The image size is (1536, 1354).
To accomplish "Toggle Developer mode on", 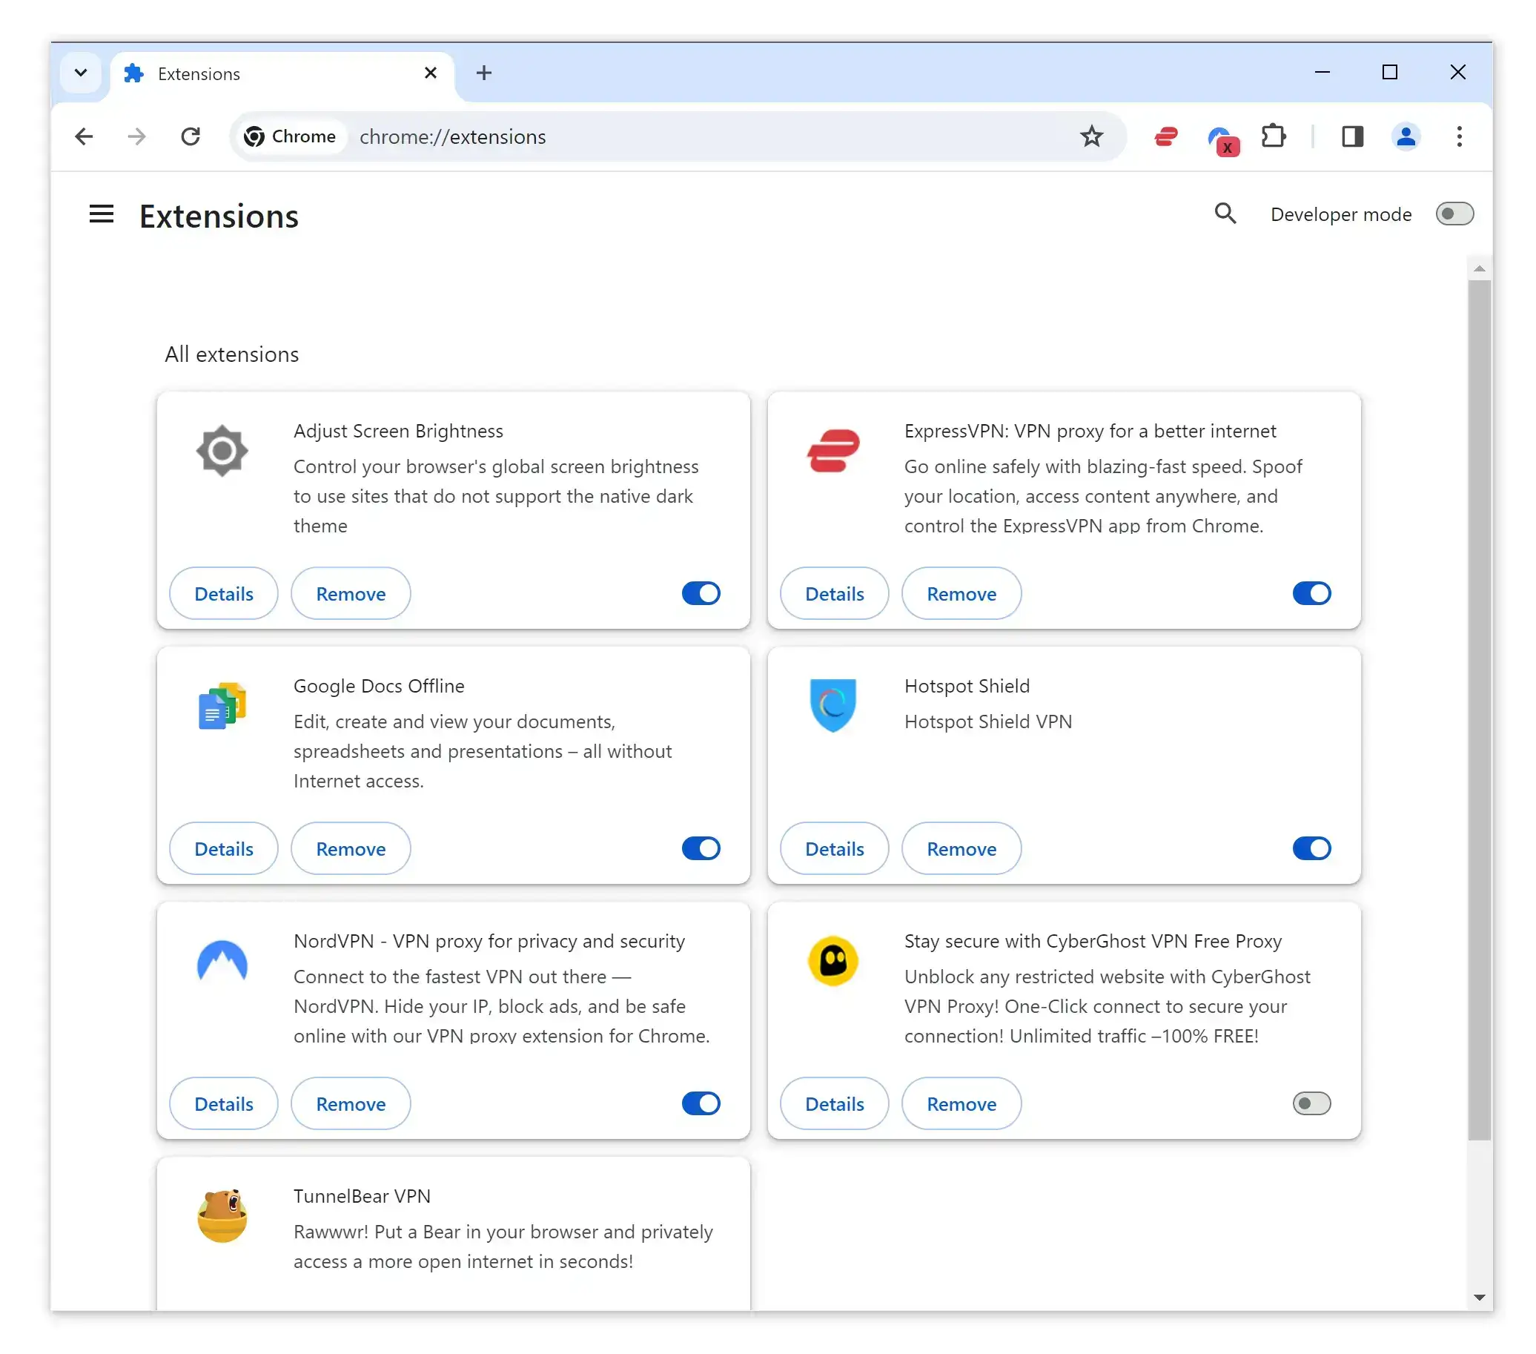I will click(x=1455, y=214).
